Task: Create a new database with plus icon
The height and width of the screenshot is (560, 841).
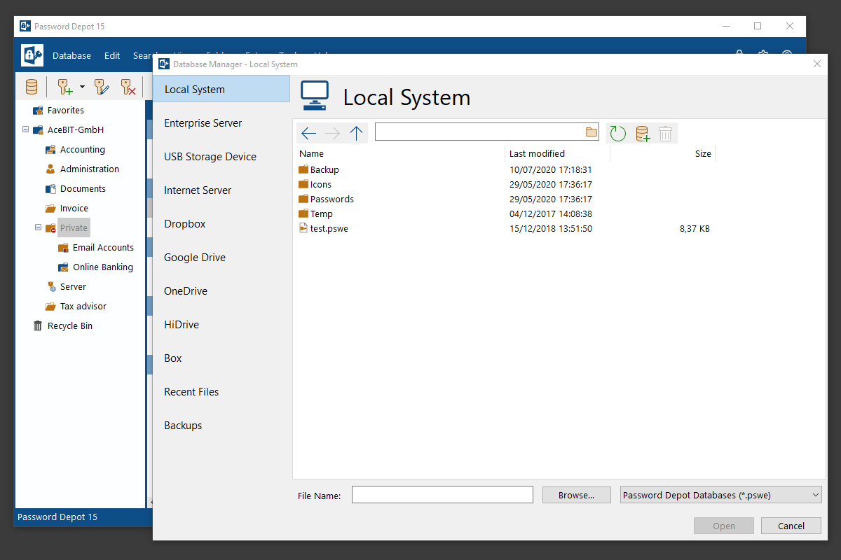Action: (x=642, y=133)
